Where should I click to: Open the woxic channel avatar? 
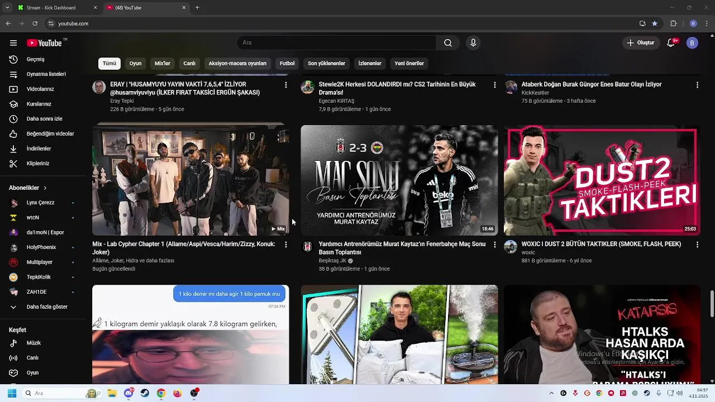click(x=511, y=247)
